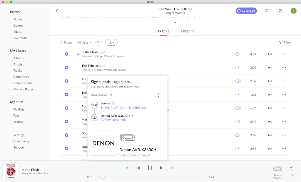Play the track lasting 6:26
301x182 pixels.
67,108
